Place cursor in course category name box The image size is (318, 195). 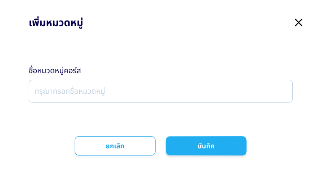click(x=160, y=91)
